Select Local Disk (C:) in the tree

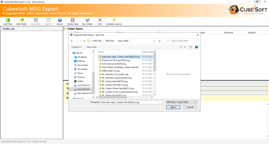(x=84, y=85)
